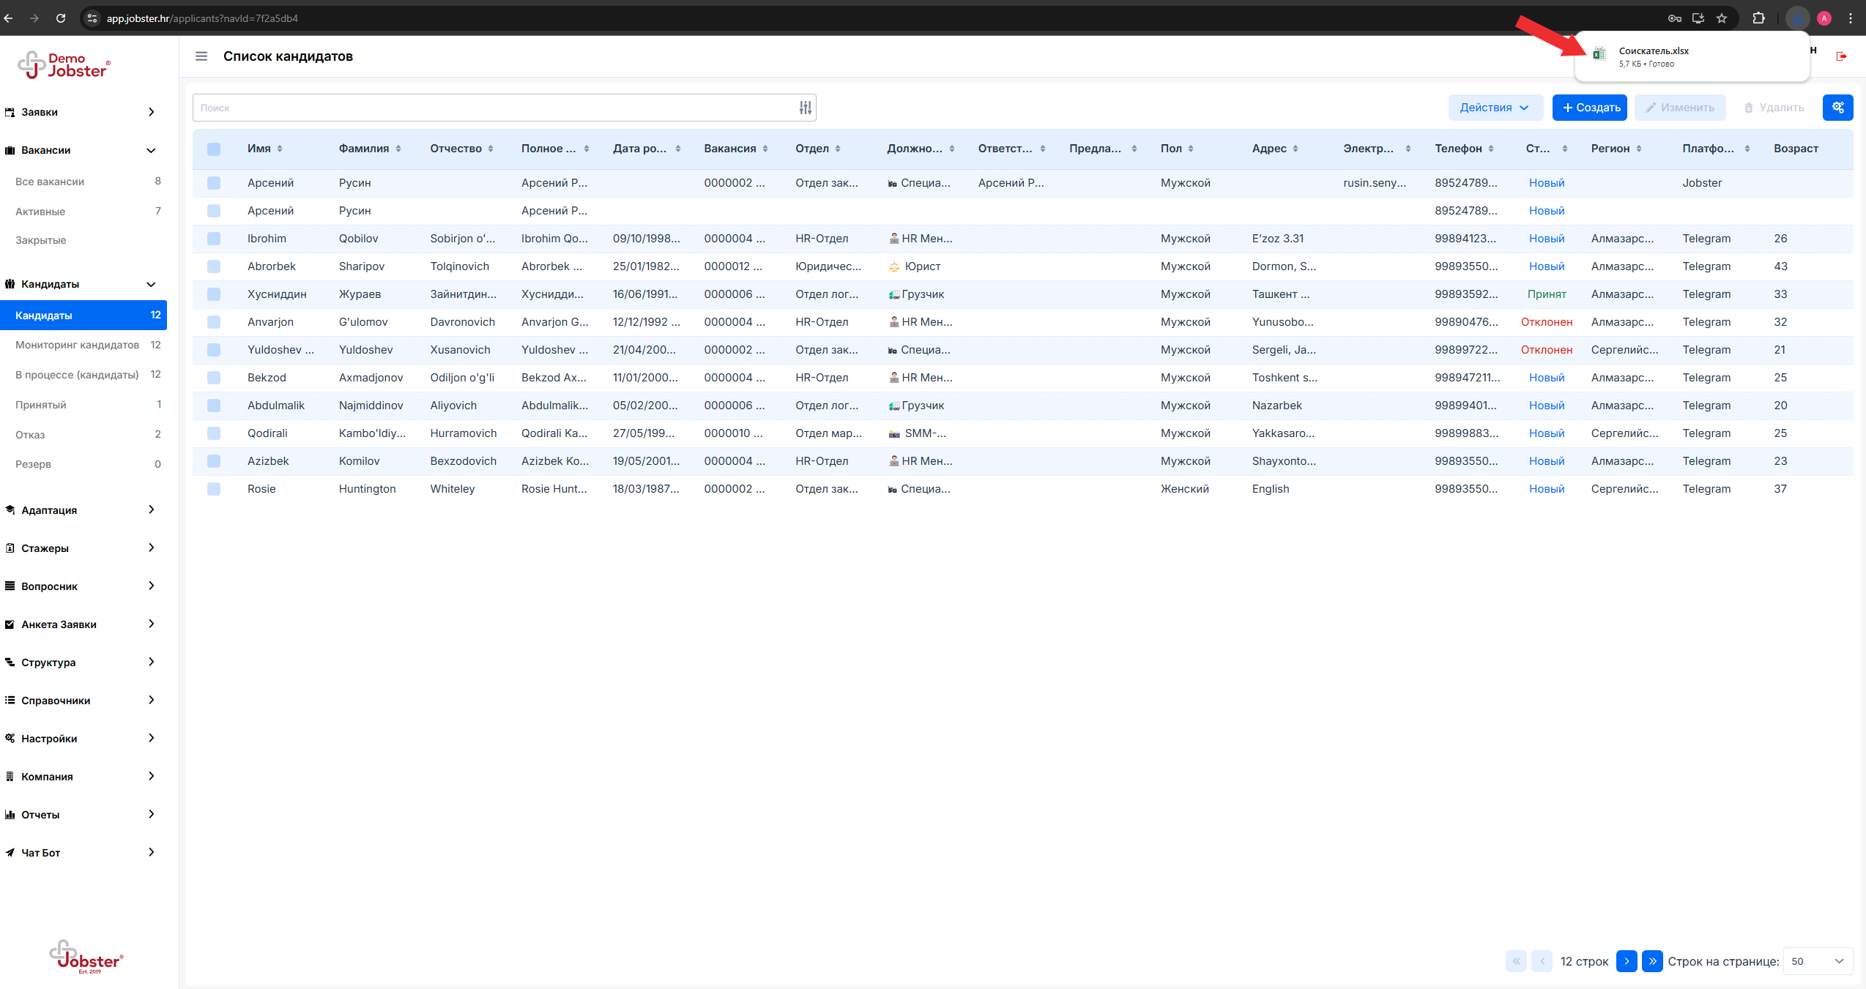Viewport: 1866px width, 989px height.
Task: Click the red logout icon
Action: coord(1841,56)
